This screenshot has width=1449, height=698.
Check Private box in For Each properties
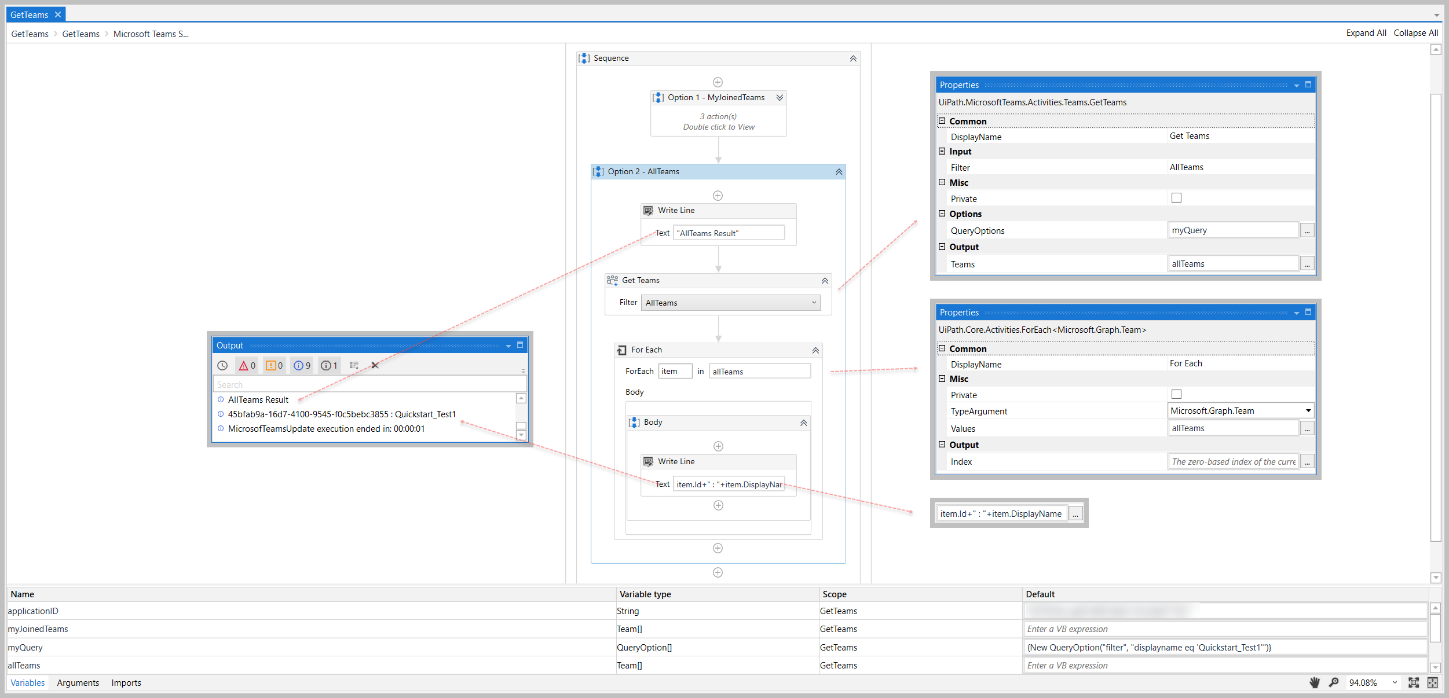click(x=1176, y=394)
